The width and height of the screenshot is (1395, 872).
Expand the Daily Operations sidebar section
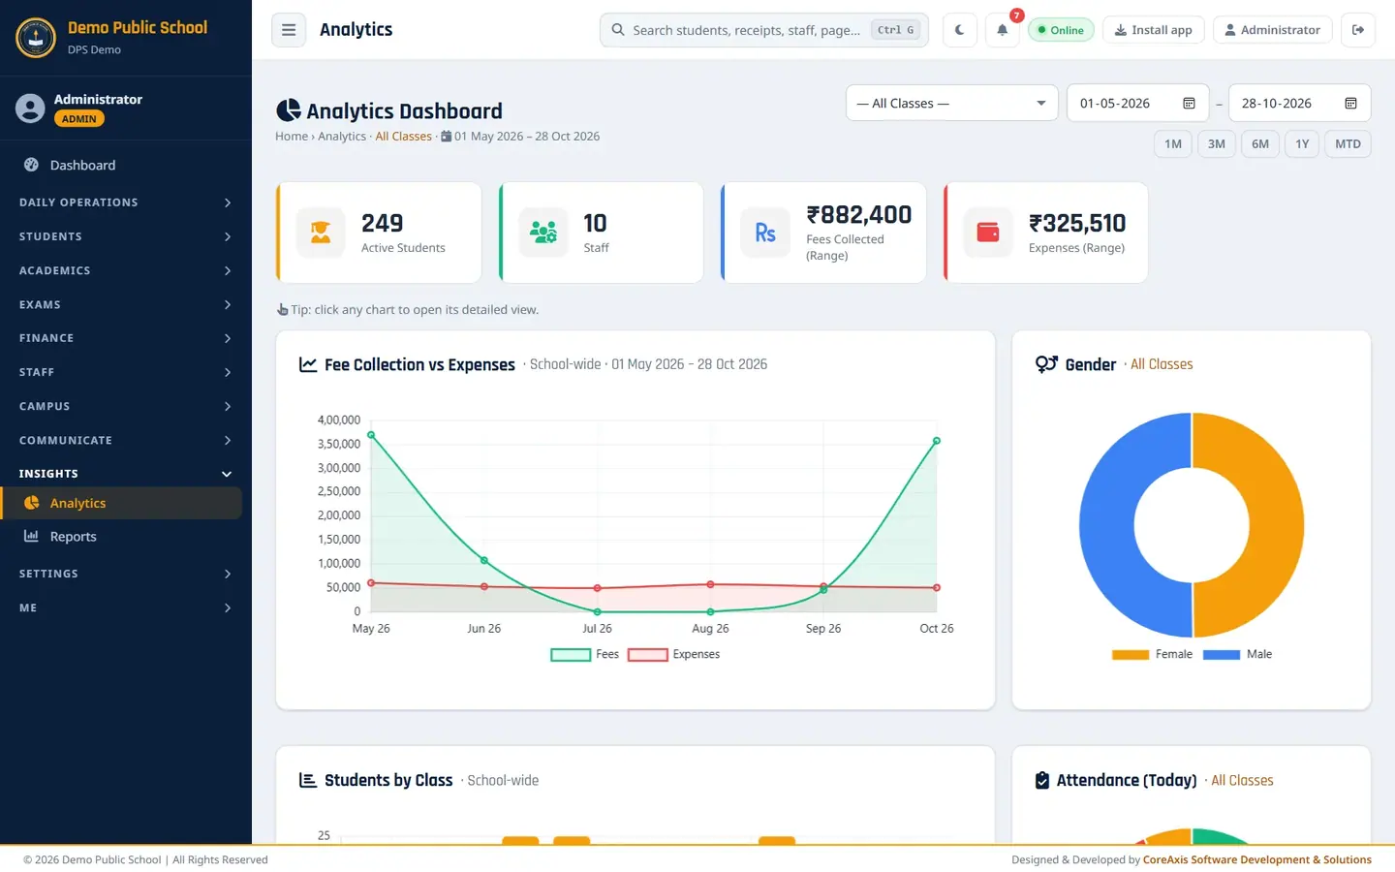[x=126, y=202]
